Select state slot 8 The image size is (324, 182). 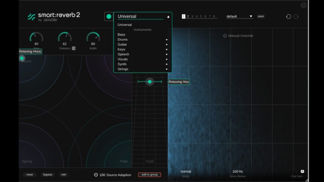(x=214, y=16)
